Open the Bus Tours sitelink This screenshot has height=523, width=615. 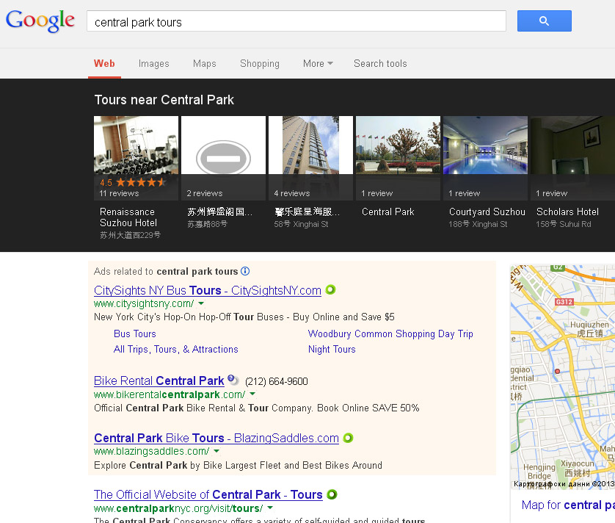pos(135,333)
